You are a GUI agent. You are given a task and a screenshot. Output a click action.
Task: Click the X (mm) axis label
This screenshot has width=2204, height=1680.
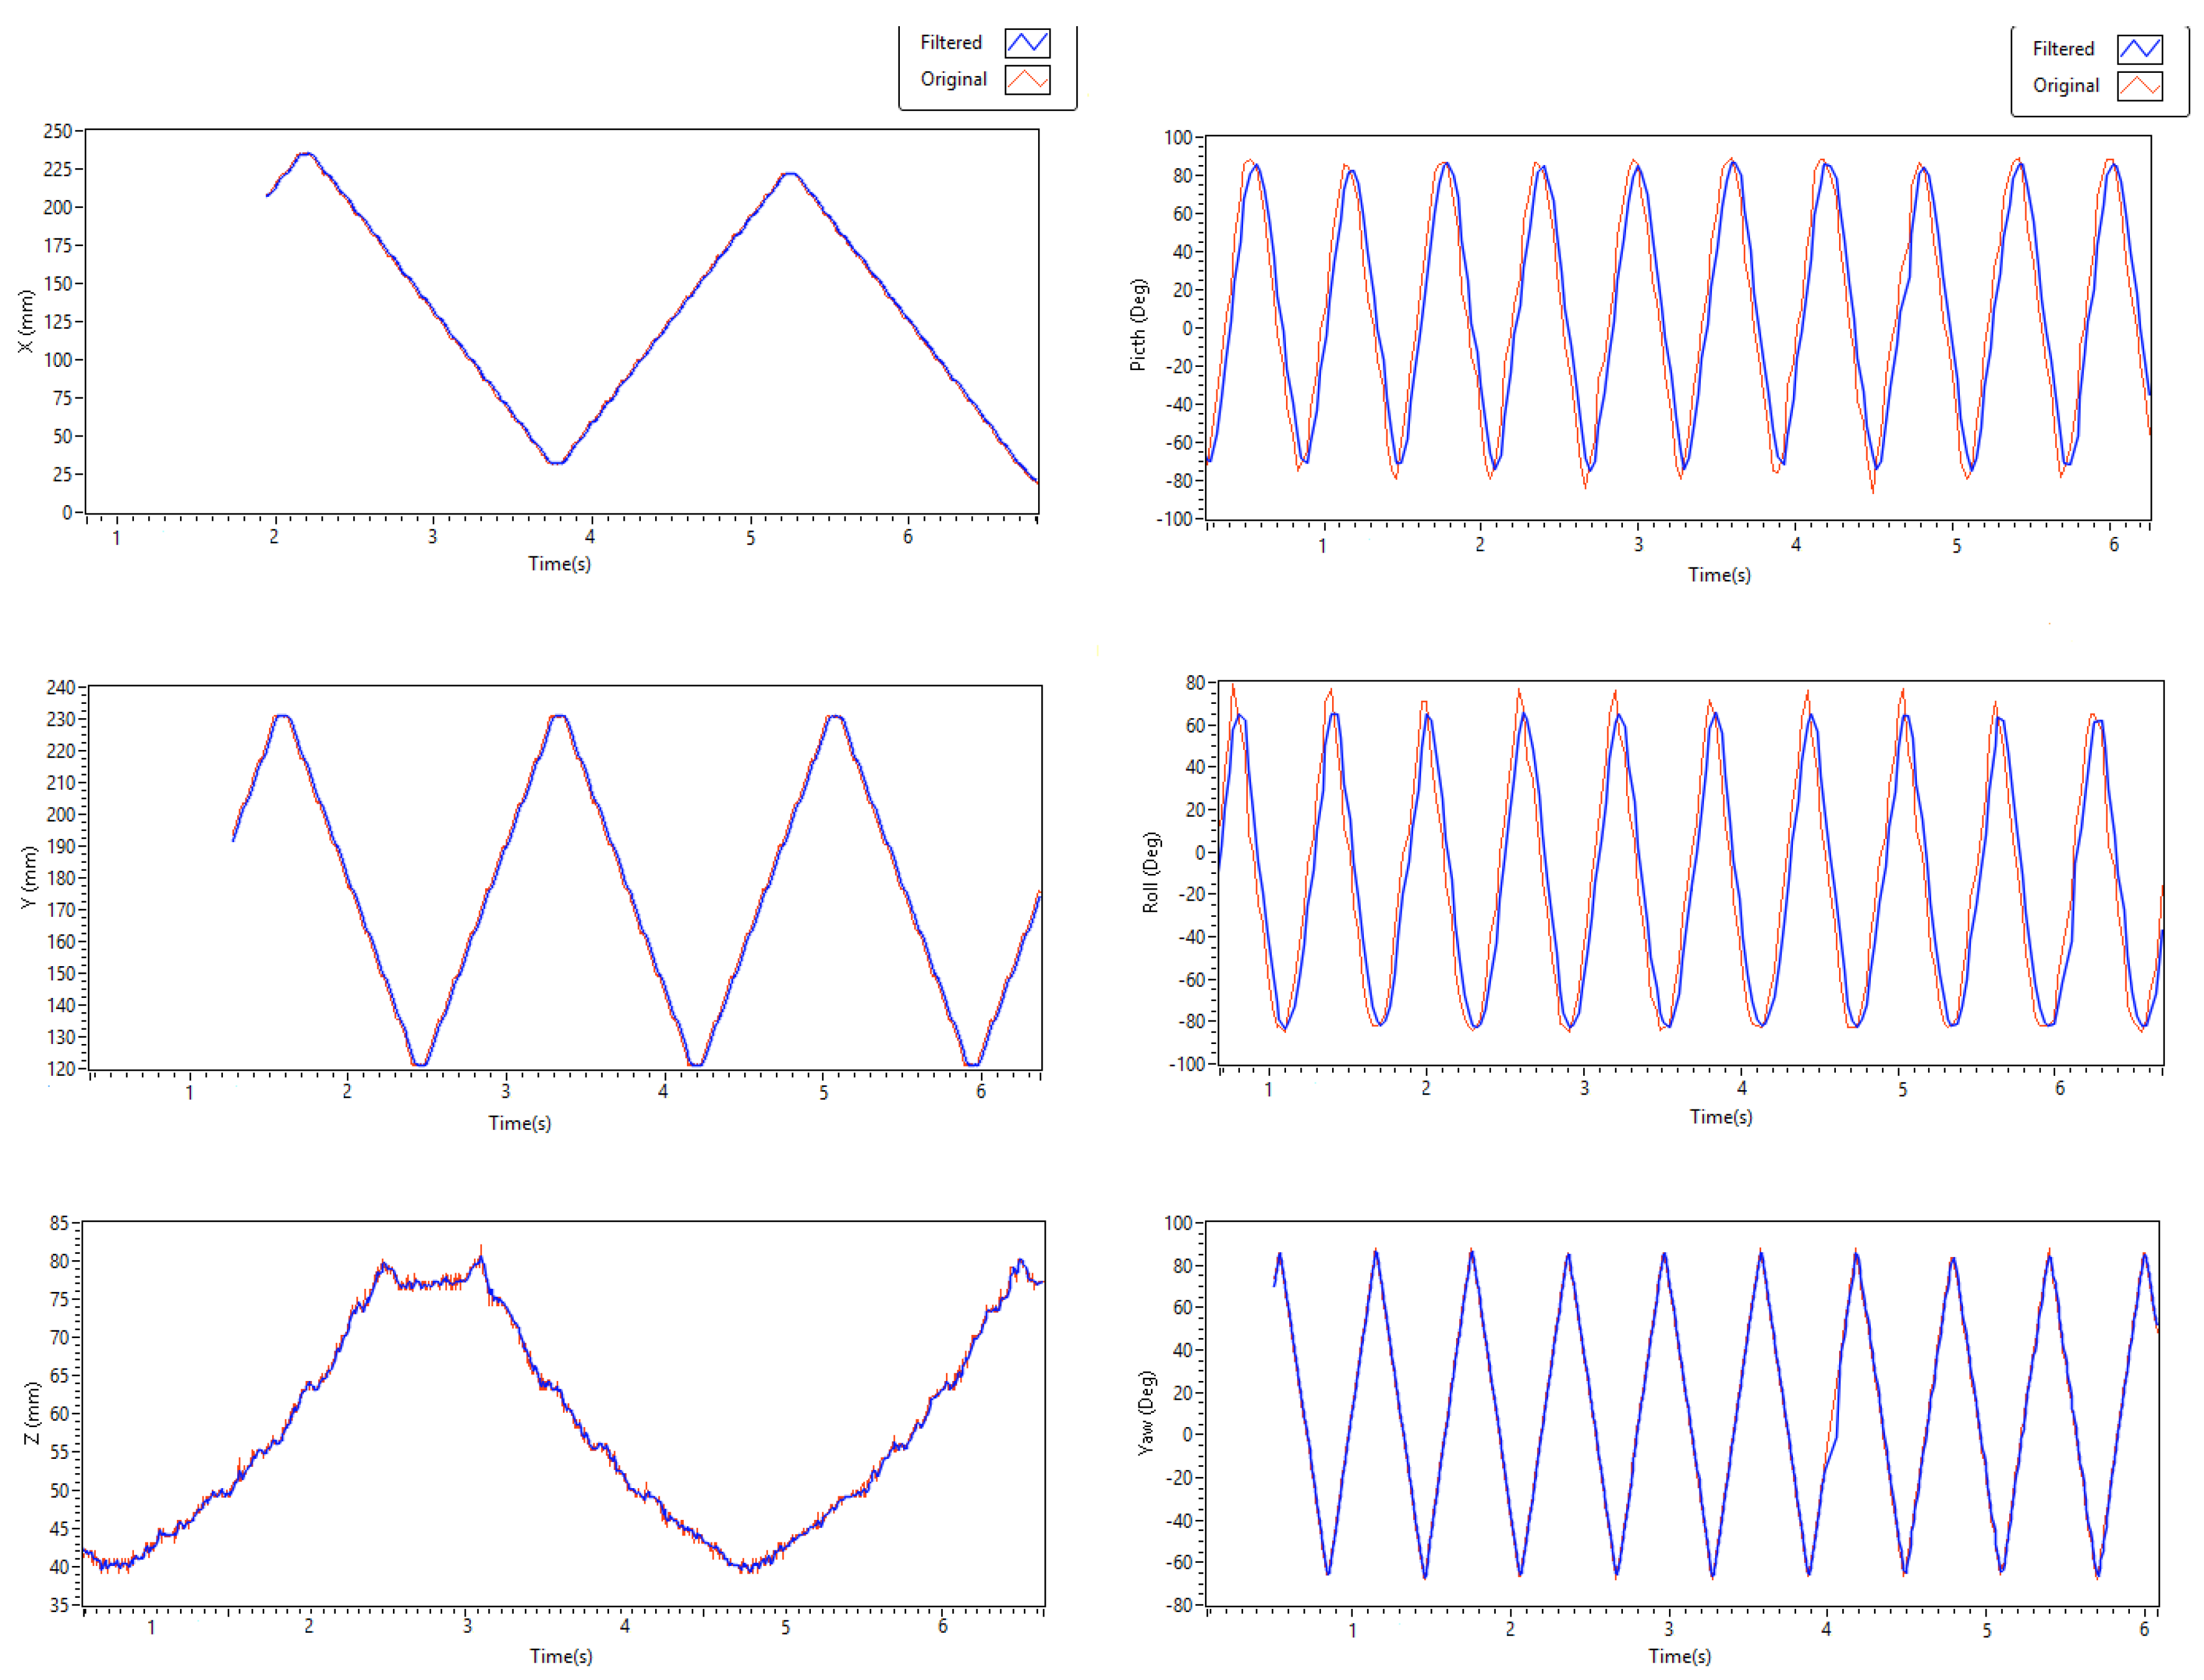point(26,321)
